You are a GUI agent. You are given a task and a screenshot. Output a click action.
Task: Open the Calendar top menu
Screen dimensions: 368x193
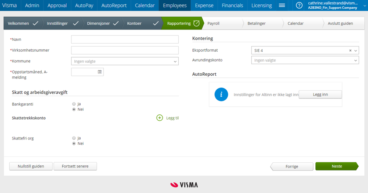[x=144, y=5]
